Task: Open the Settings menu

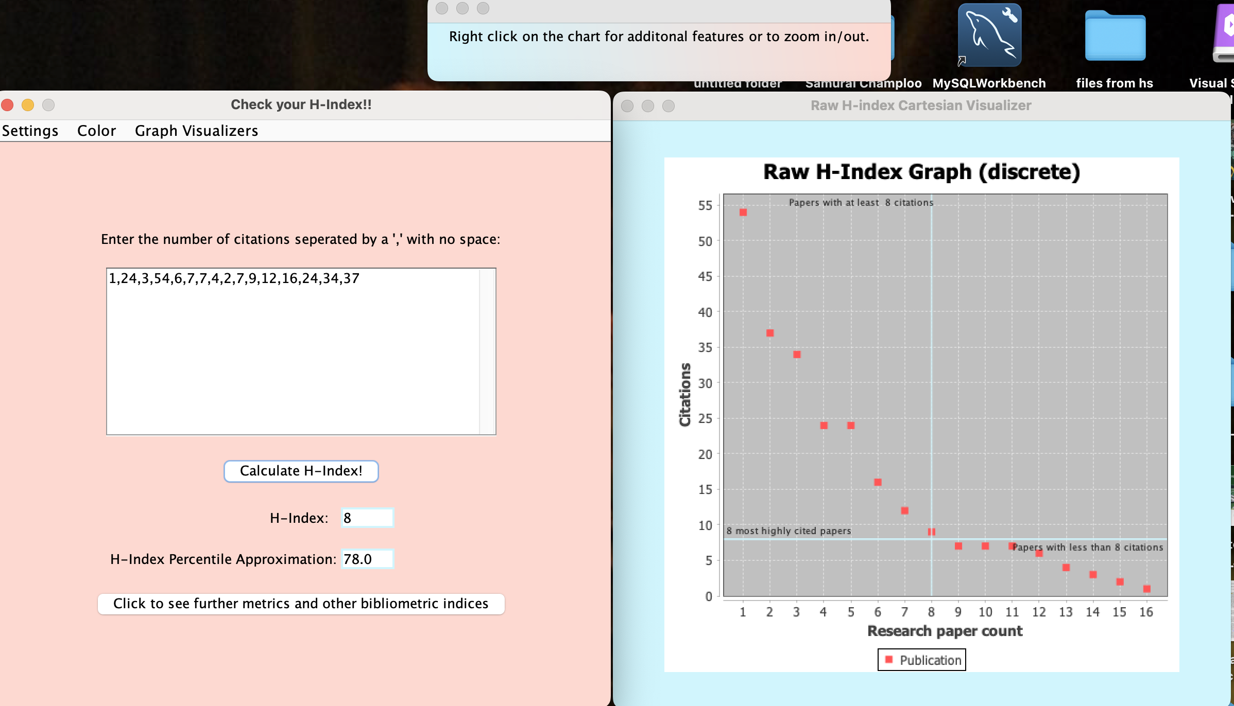Action: click(x=30, y=131)
